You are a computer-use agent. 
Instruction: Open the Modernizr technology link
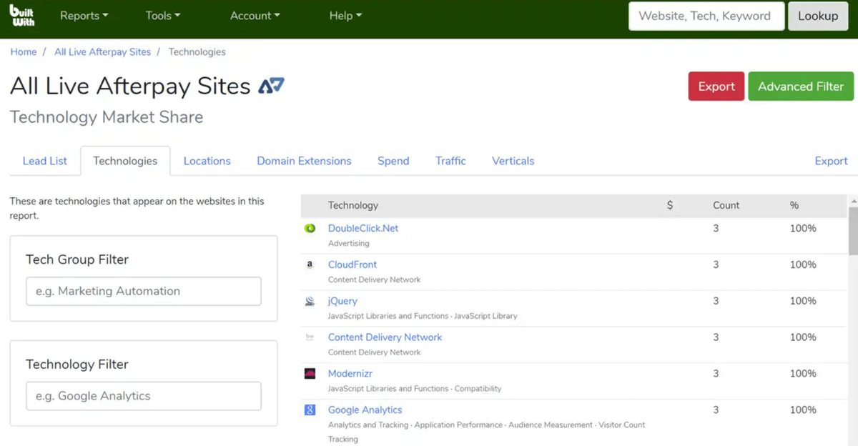click(350, 374)
